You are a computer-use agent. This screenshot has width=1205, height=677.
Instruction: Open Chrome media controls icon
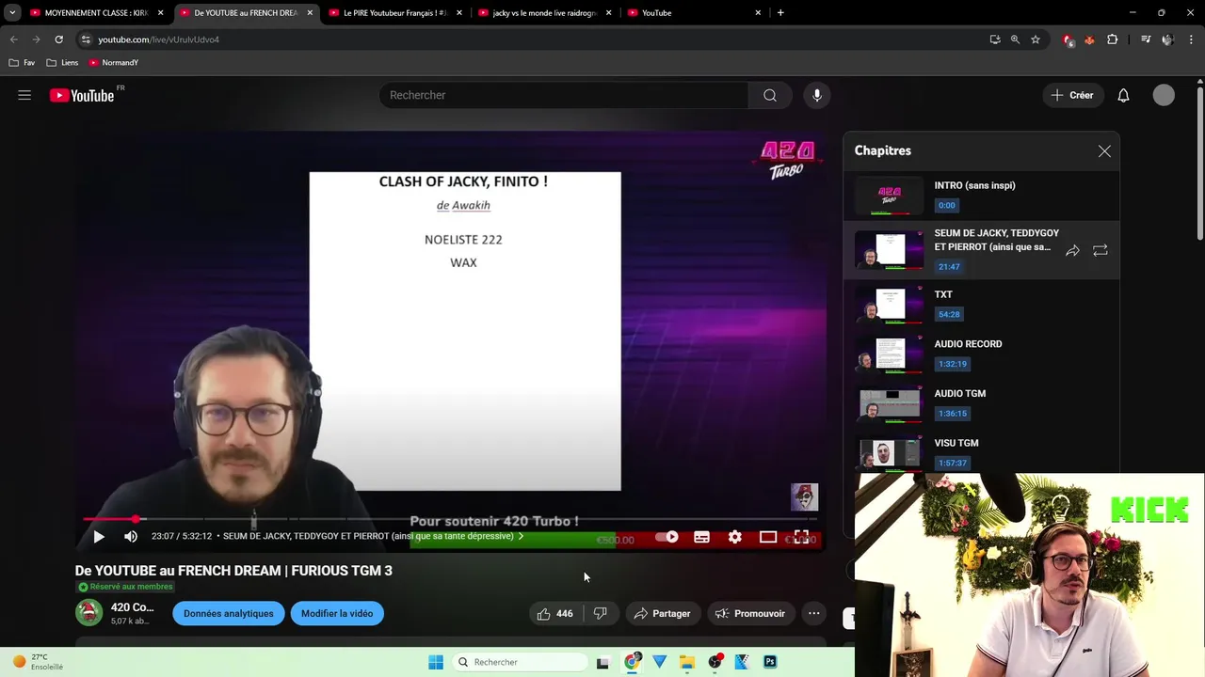[1146, 39]
